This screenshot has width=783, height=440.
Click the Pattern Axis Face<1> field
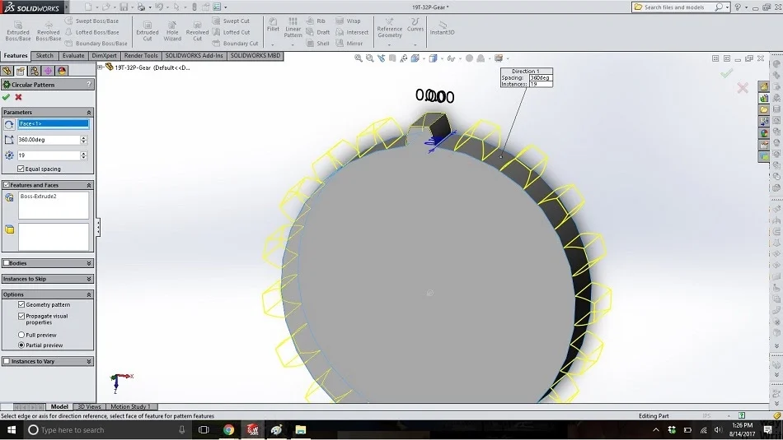tap(54, 123)
